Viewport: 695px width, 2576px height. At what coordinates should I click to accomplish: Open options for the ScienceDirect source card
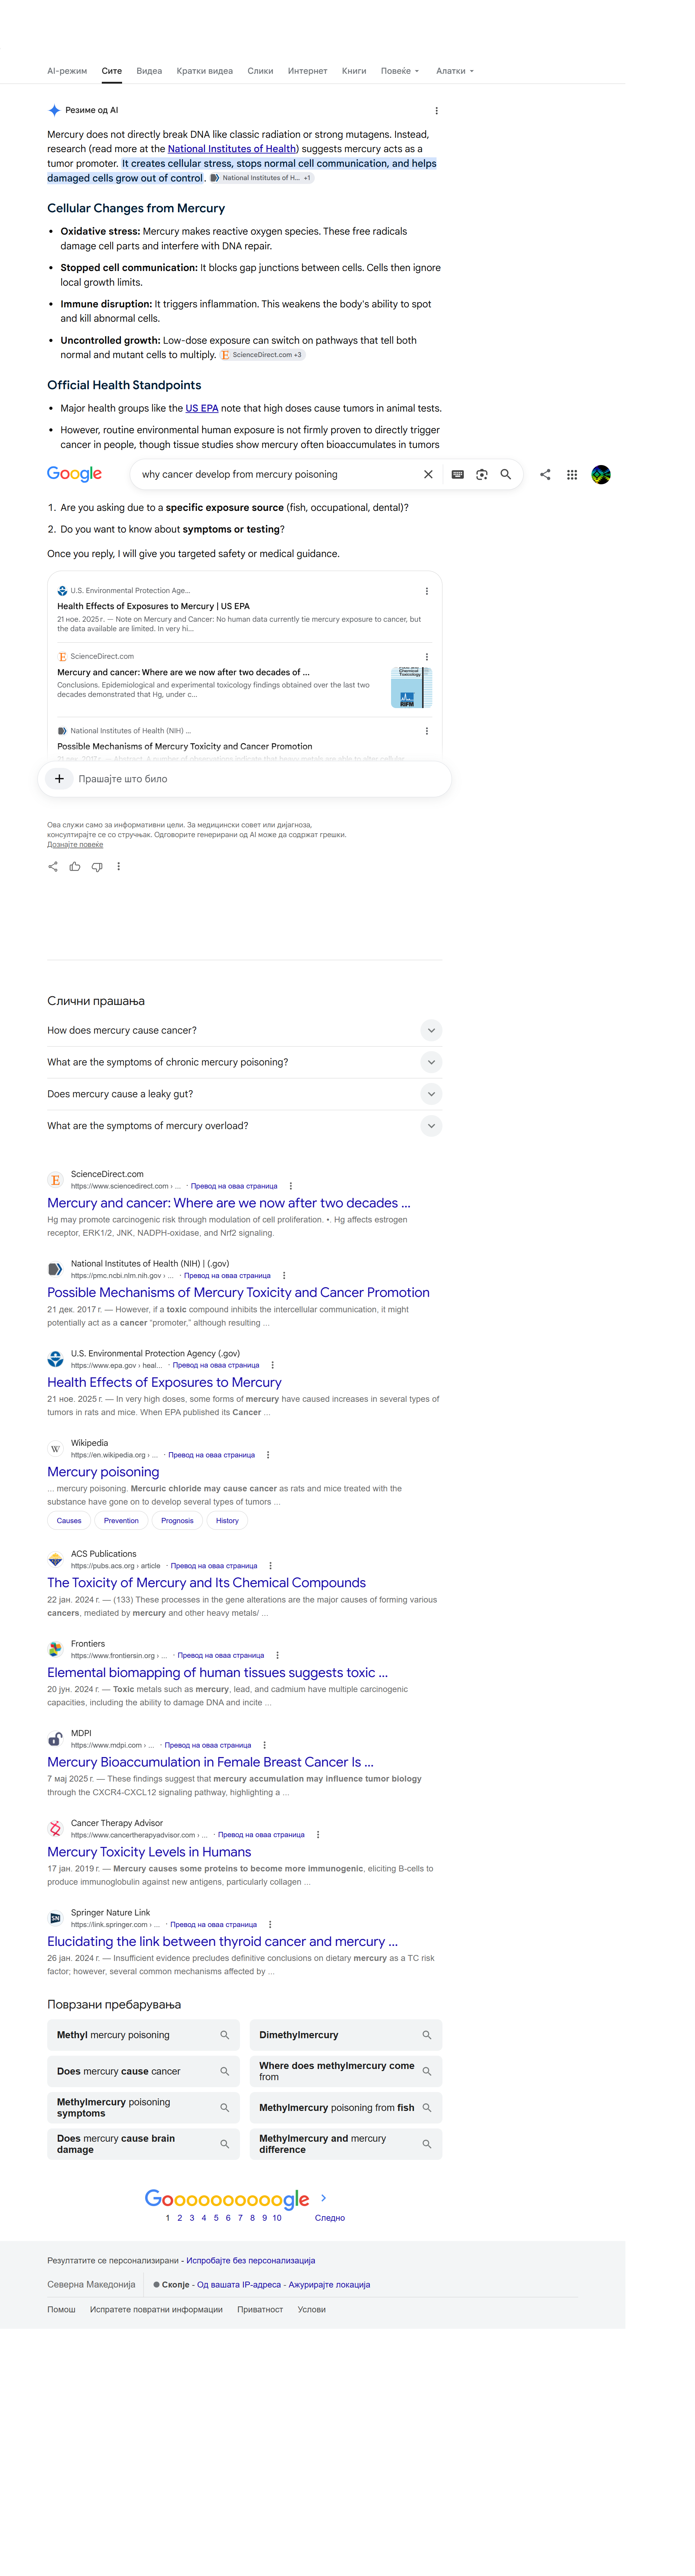[x=427, y=657]
